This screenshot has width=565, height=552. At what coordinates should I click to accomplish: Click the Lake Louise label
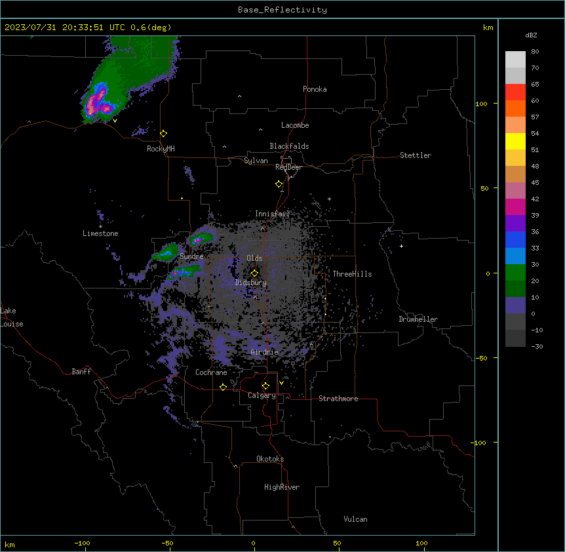tap(12, 317)
